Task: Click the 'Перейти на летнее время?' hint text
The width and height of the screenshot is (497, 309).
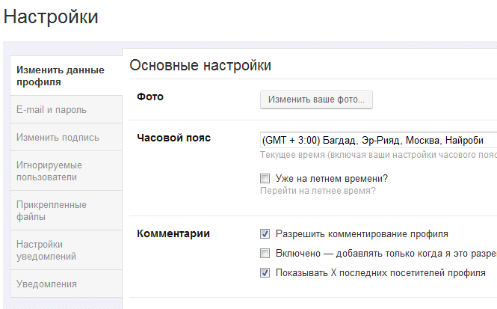Action: tap(318, 191)
